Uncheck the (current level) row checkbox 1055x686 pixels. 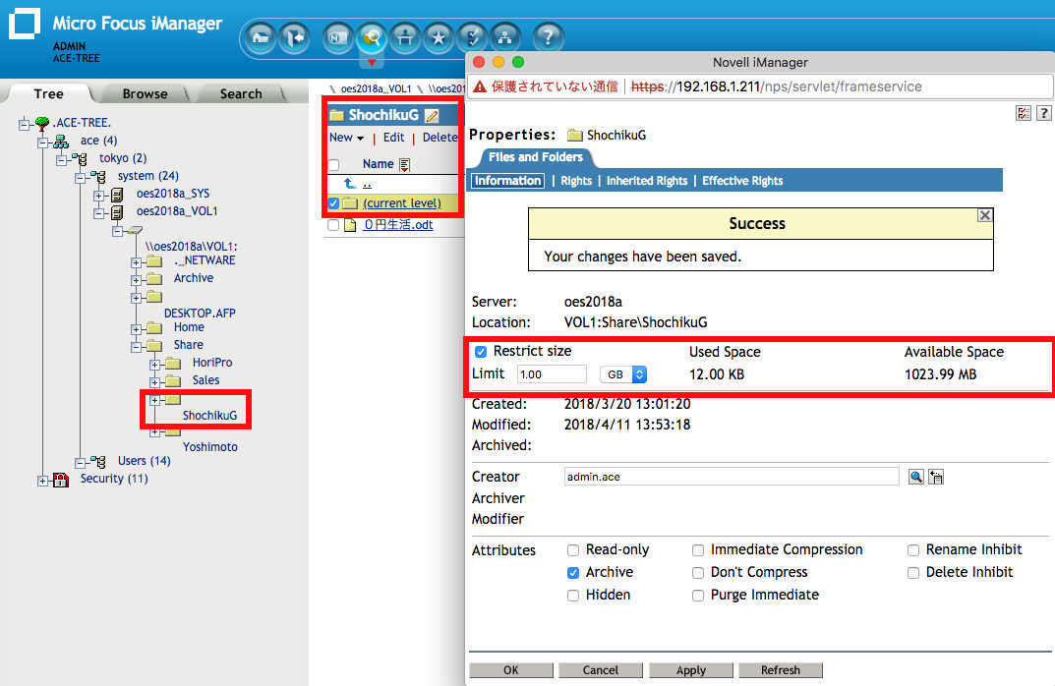coord(333,203)
